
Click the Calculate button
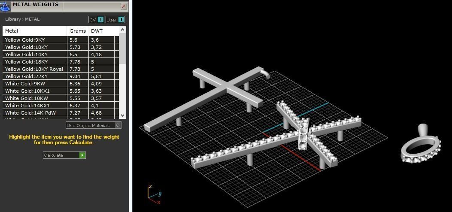coord(64,155)
